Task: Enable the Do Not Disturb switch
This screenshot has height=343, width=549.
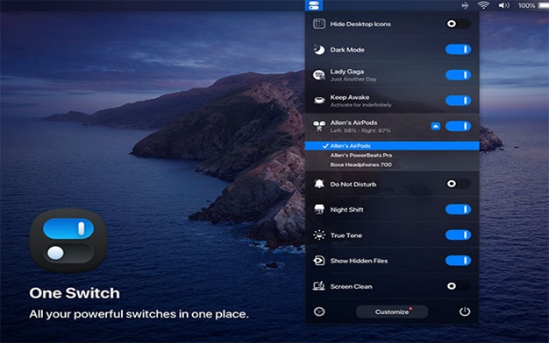Action: pyautogui.click(x=458, y=184)
